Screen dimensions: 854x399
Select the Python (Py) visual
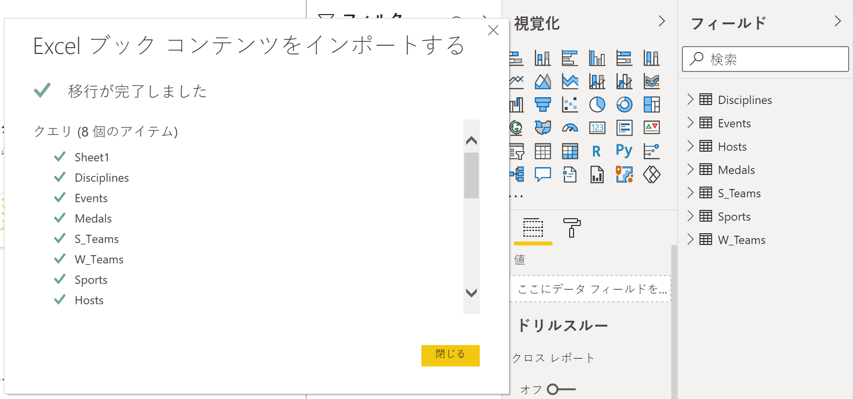pos(625,151)
